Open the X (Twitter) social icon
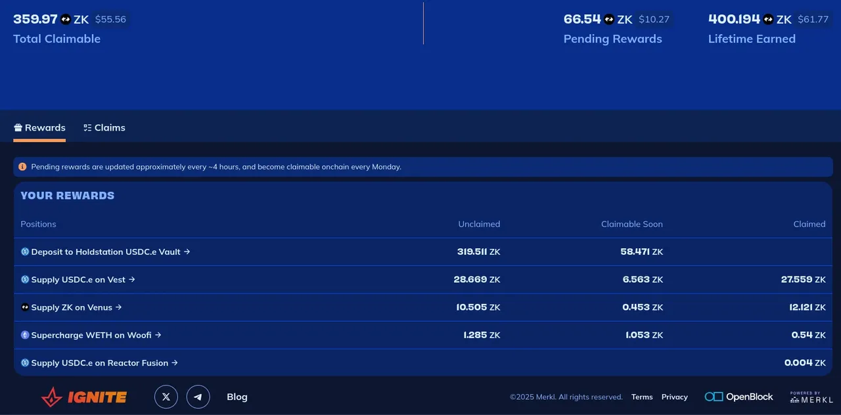 tap(166, 397)
